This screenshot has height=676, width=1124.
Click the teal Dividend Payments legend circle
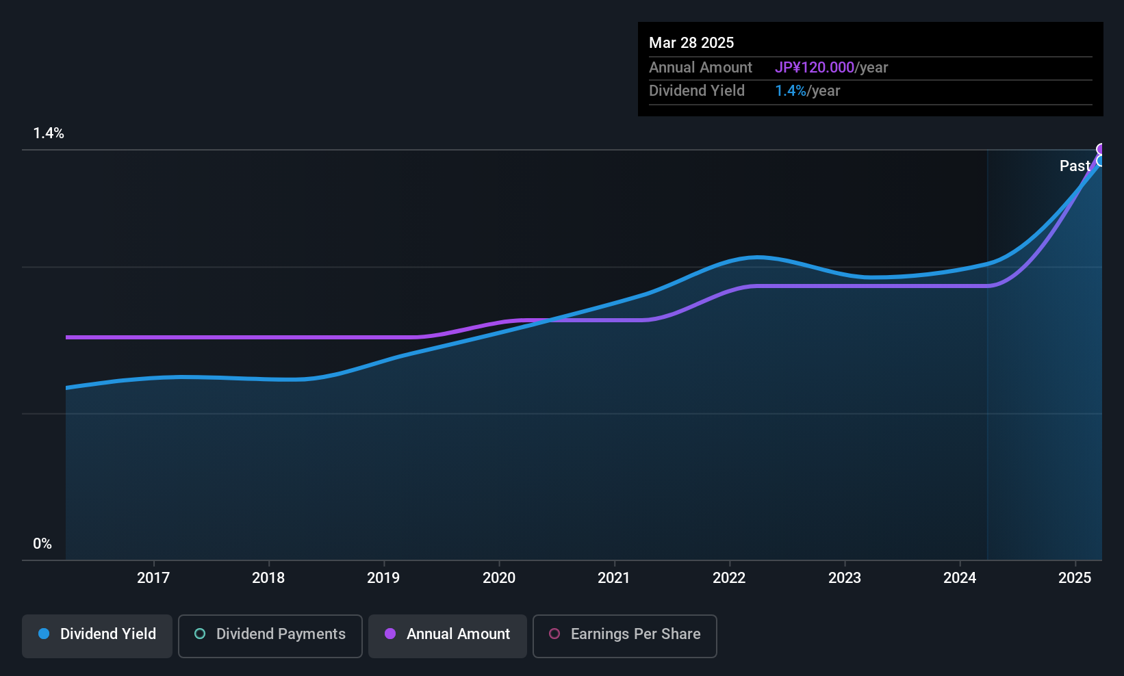(200, 634)
